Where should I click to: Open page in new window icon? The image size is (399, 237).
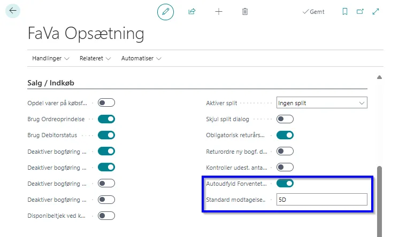click(x=360, y=12)
